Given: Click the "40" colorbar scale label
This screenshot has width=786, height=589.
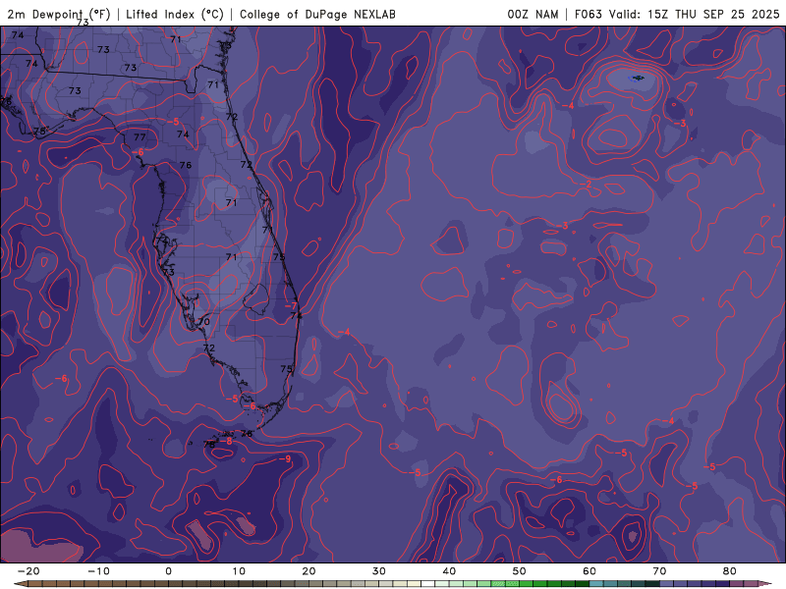Looking at the screenshot, I should pyautogui.click(x=449, y=571).
